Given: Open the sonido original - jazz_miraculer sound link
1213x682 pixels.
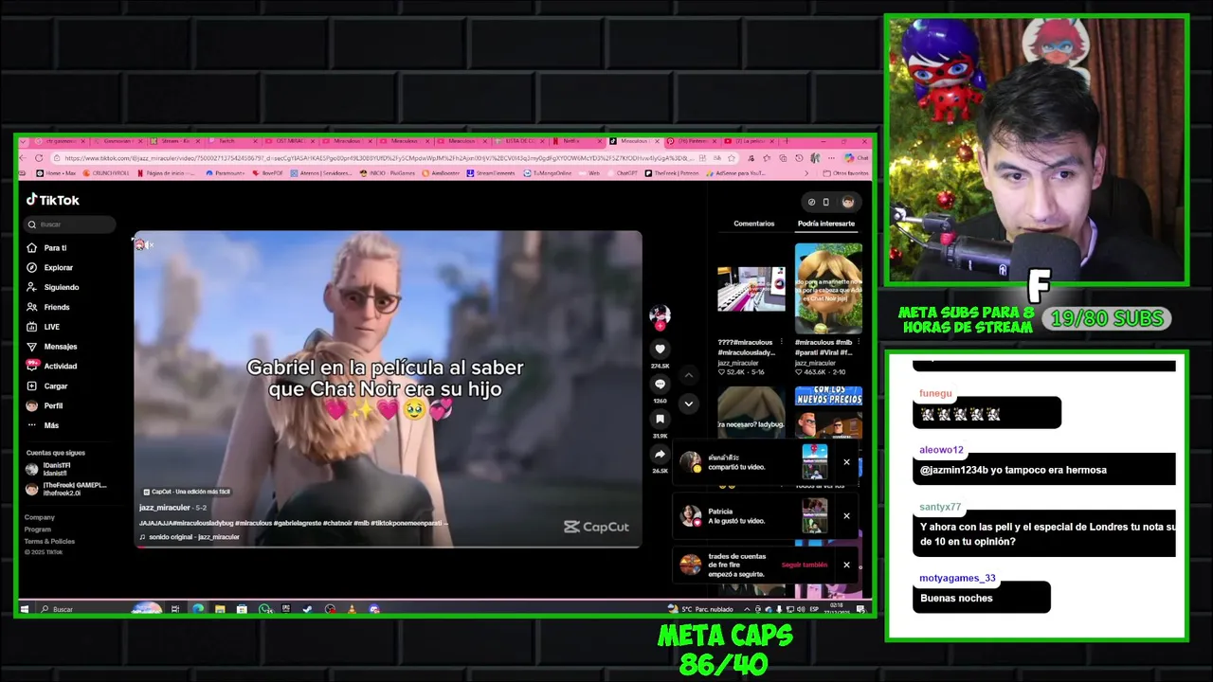Looking at the screenshot, I should click(190, 537).
